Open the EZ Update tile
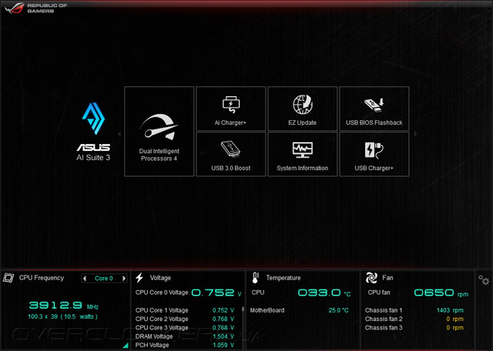The height and width of the screenshot is (351, 493). point(303,109)
